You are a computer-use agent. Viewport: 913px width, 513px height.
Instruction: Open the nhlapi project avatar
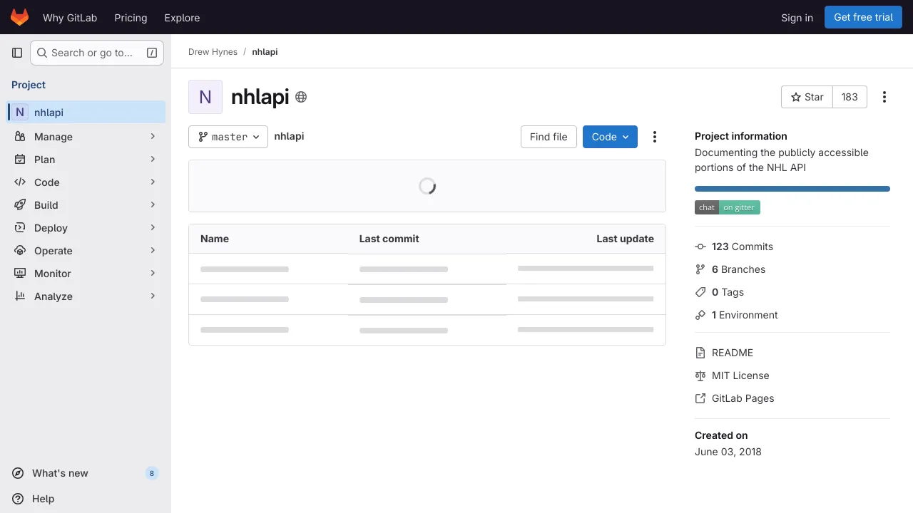pos(205,97)
